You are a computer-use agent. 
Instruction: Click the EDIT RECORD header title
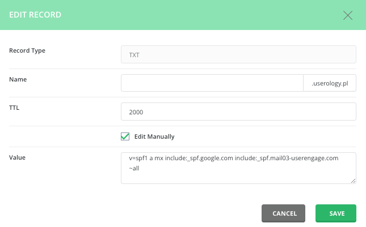[36, 15]
